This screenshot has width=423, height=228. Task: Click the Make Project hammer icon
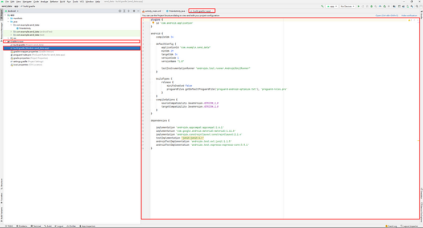coord(322,6)
